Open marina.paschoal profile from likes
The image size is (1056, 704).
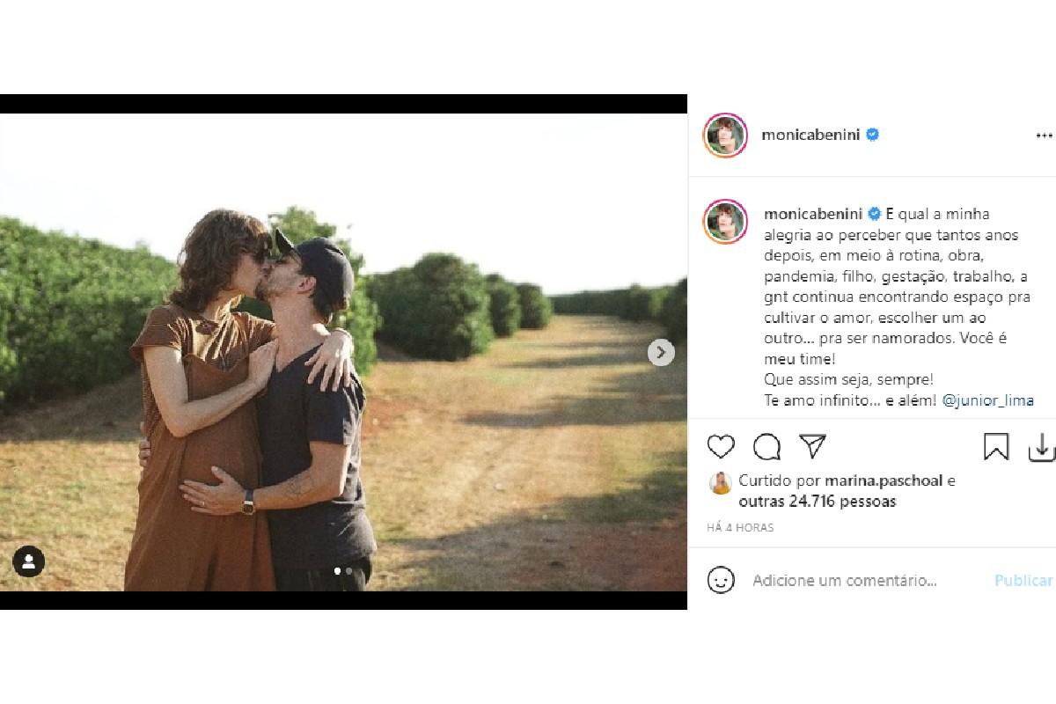click(883, 480)
